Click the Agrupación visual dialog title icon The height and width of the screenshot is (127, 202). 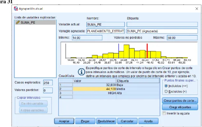point(16,9)
